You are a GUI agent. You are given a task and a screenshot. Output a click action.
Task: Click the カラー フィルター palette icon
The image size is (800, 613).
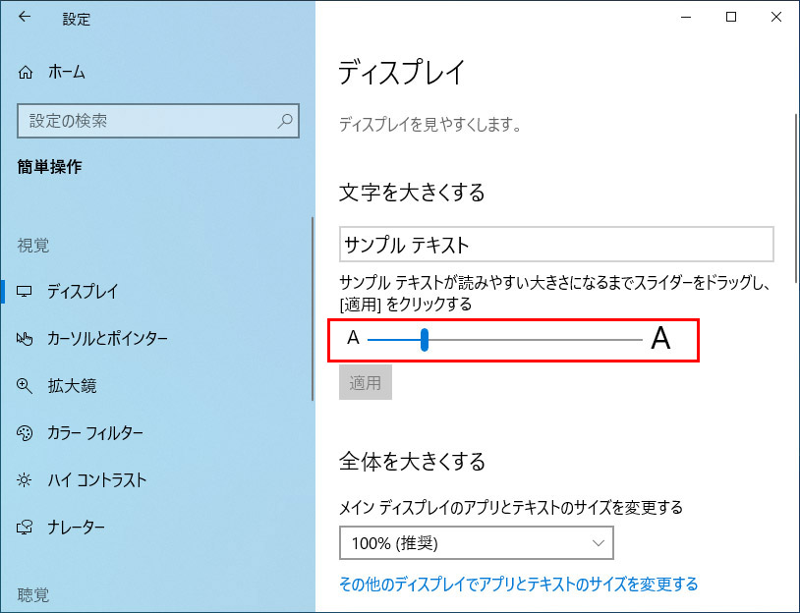point(24,433)
